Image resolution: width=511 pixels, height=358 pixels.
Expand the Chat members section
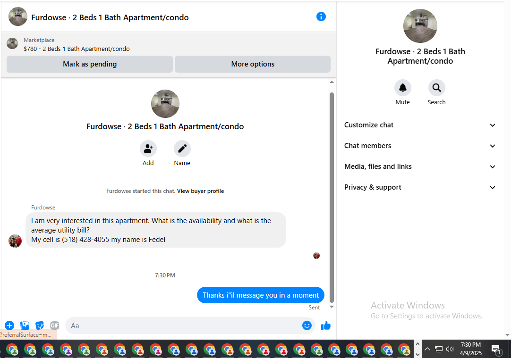[420, 146]
